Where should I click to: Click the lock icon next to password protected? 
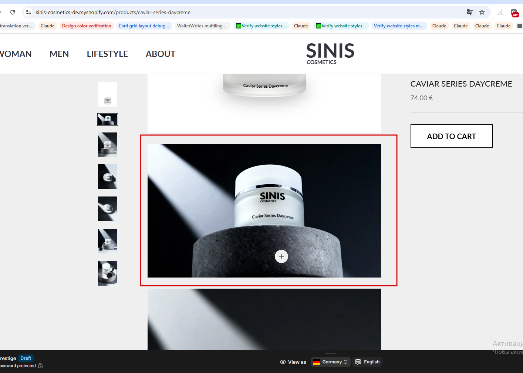tap(40, 366)
